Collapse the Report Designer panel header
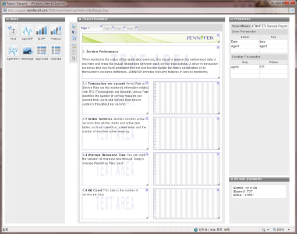Viewport: 297px width, 234px height. (x=151, y=19)
